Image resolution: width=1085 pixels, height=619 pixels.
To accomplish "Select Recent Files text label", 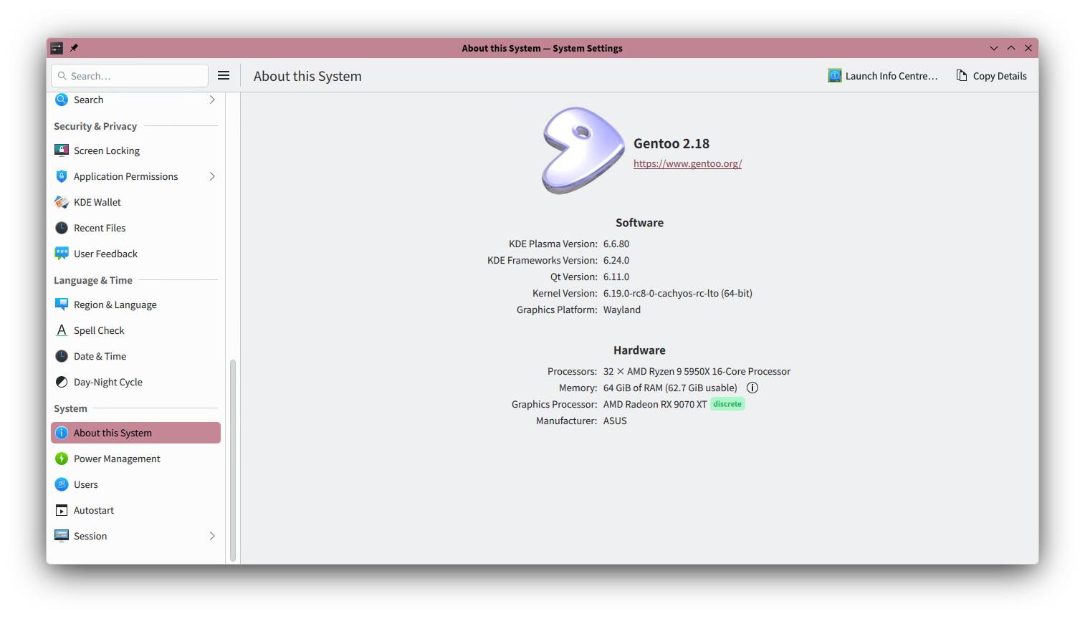I will coord(100,228).
